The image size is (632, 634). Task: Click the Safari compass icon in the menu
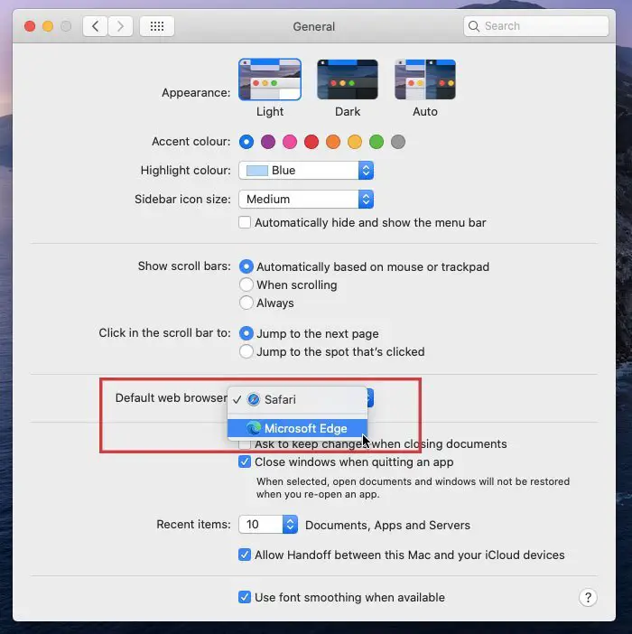(254, 399)
